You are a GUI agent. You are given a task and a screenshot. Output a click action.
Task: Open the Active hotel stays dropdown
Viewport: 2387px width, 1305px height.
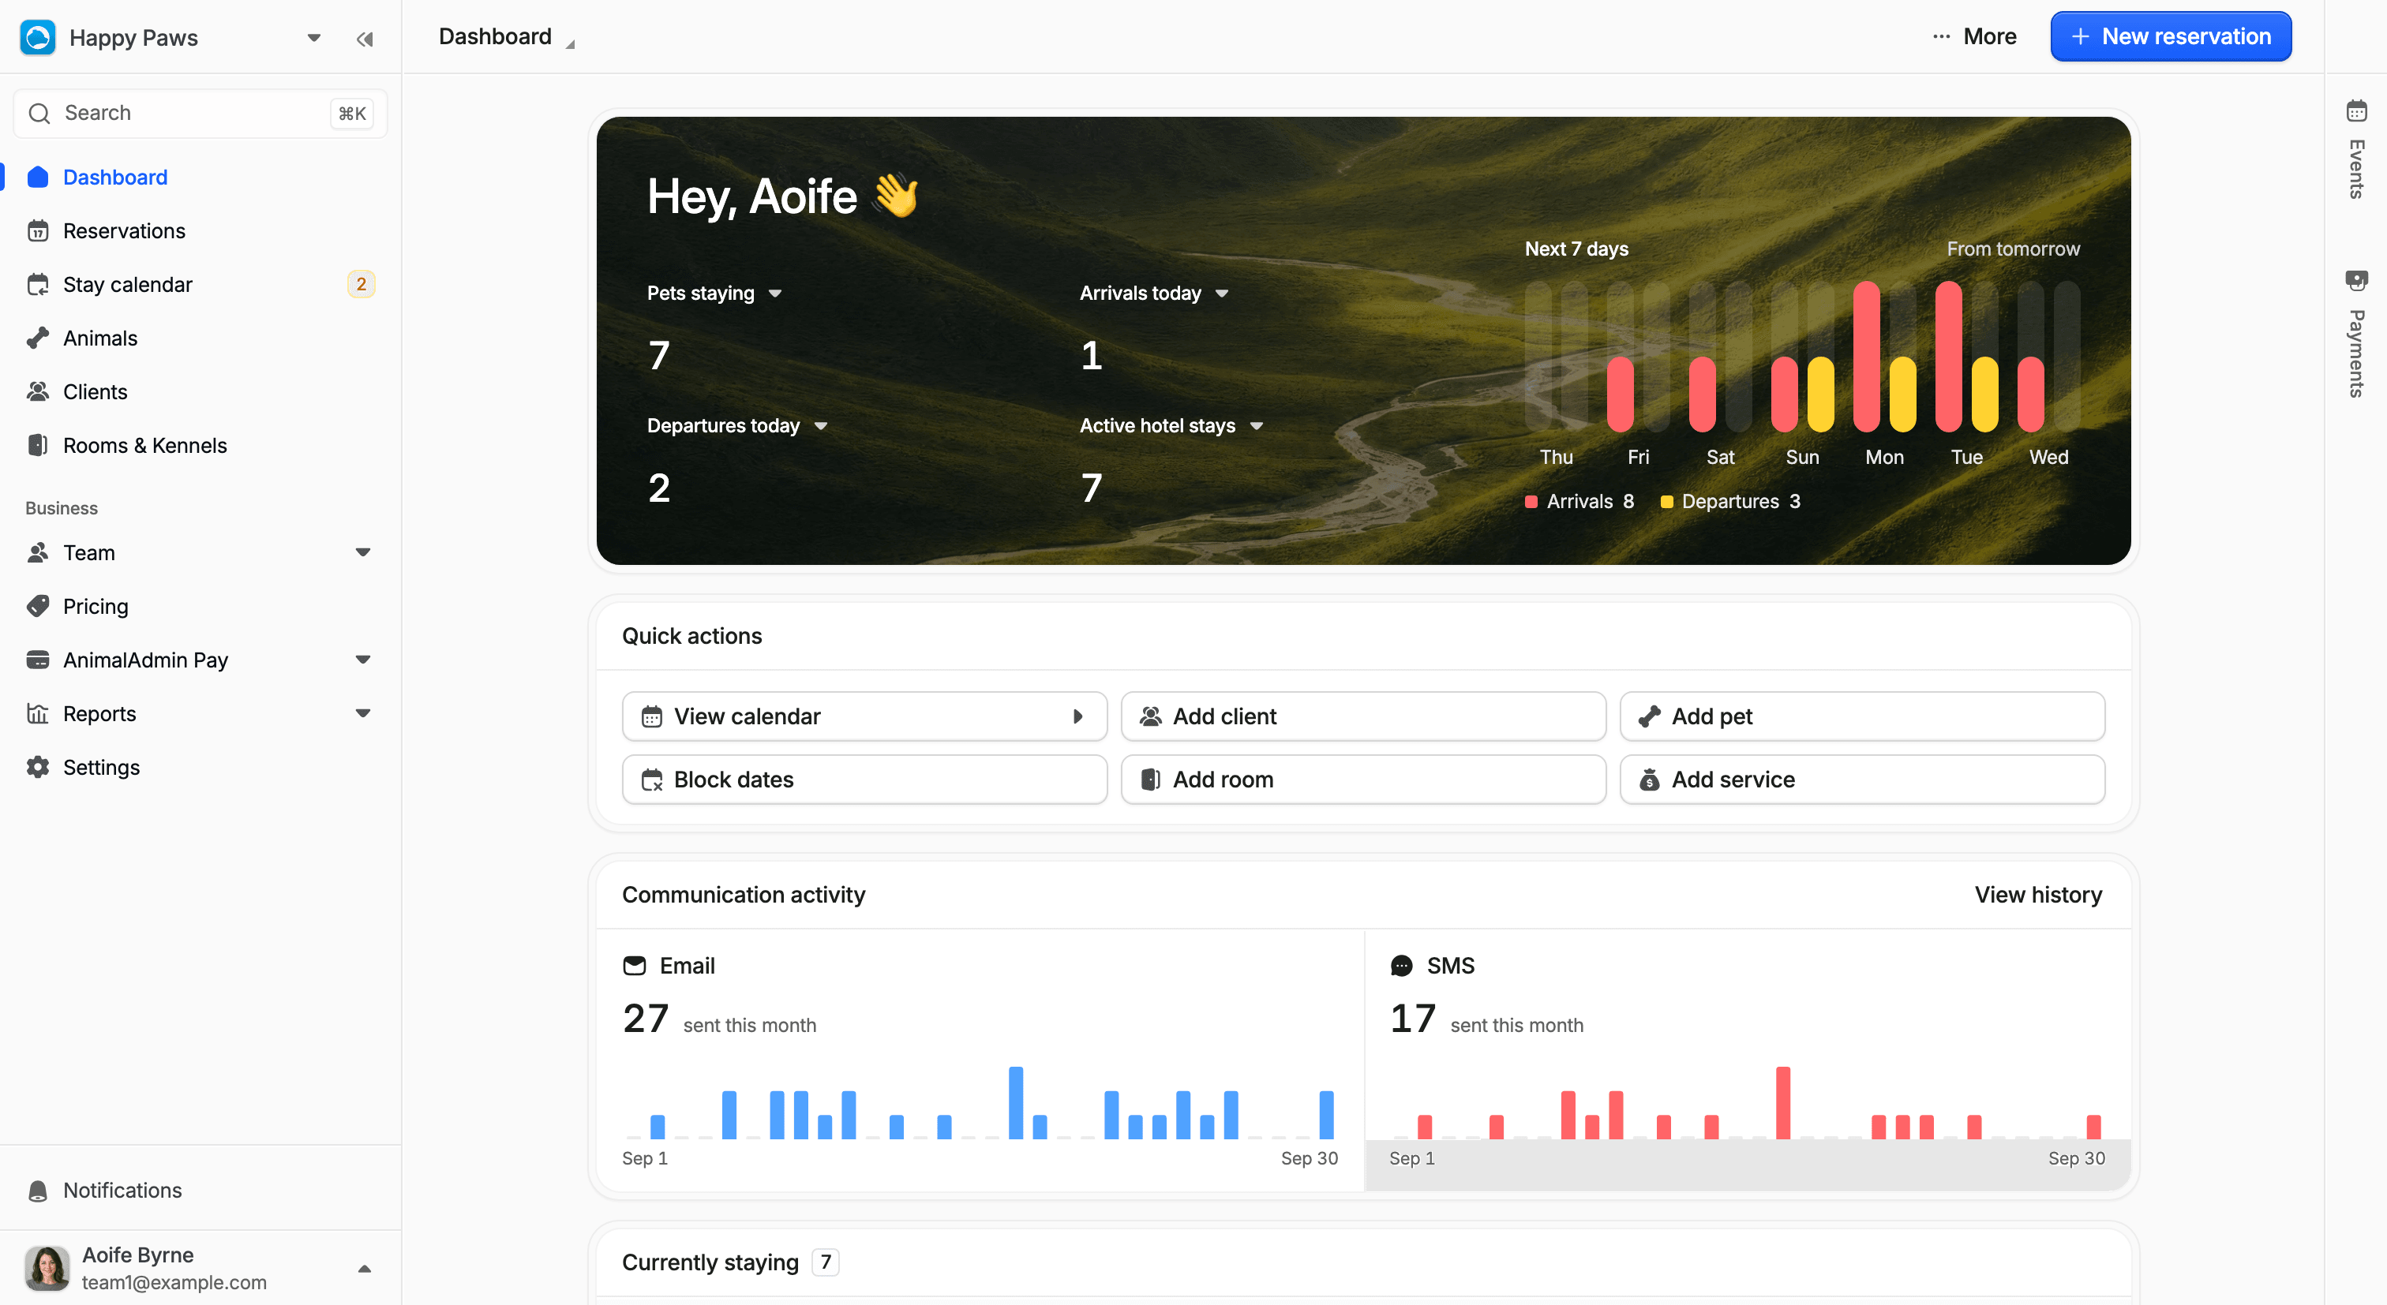pos(1257,426)
